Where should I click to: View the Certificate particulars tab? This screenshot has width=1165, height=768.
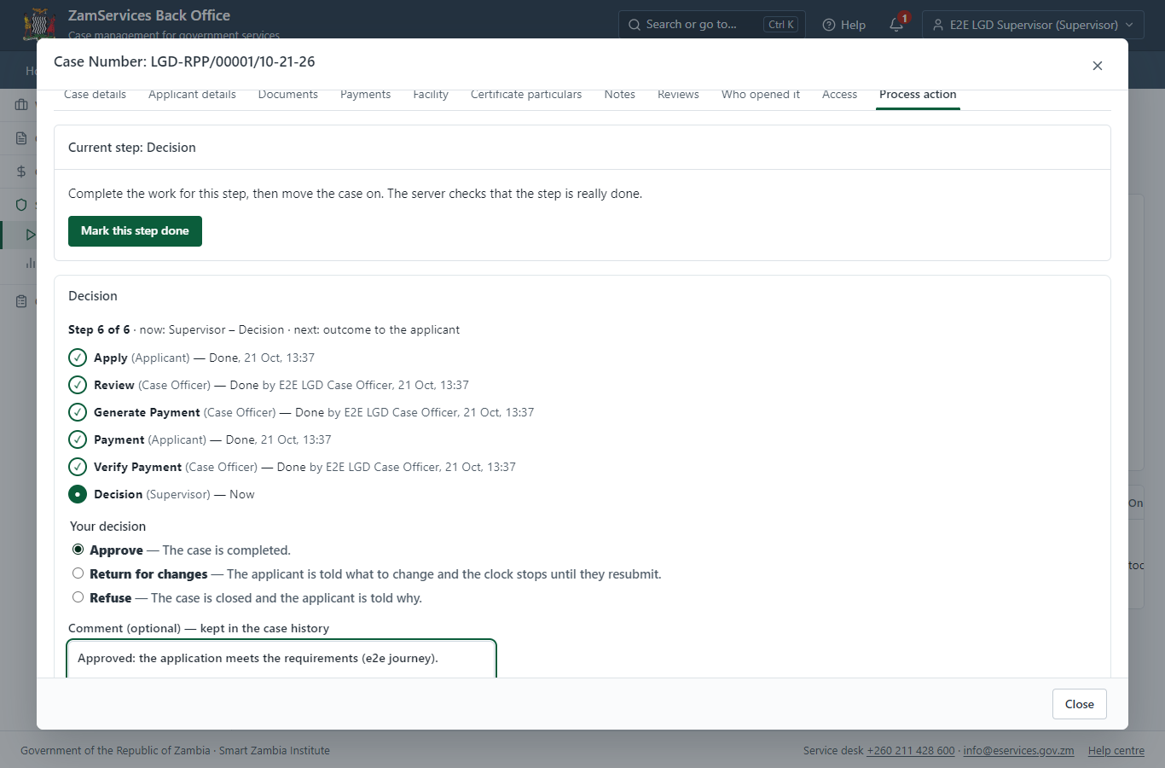526,95
